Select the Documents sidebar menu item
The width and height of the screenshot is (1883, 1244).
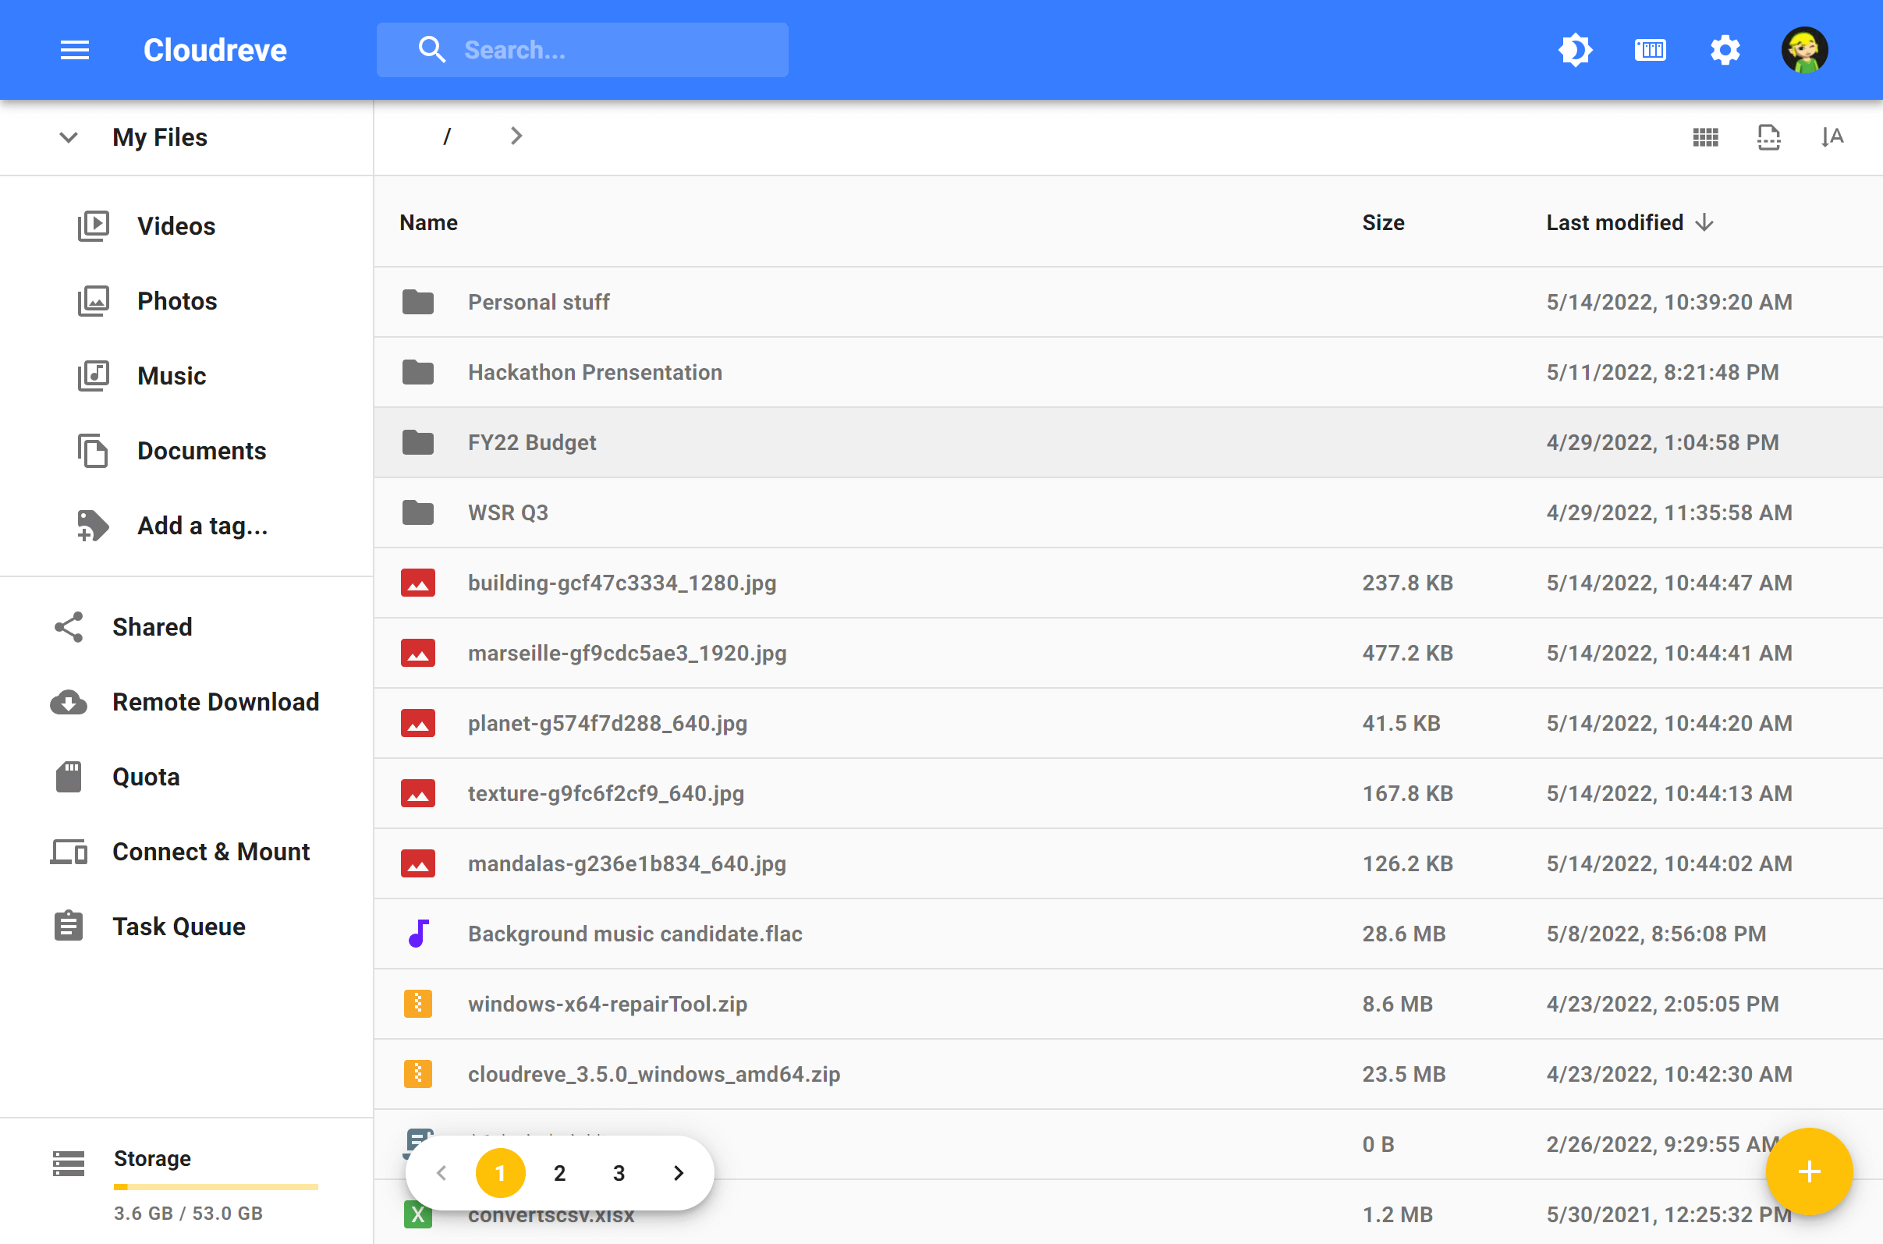201,450
